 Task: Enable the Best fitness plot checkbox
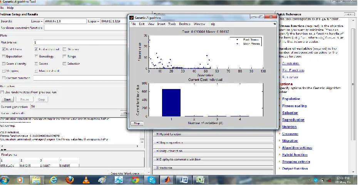pos(3,49)
